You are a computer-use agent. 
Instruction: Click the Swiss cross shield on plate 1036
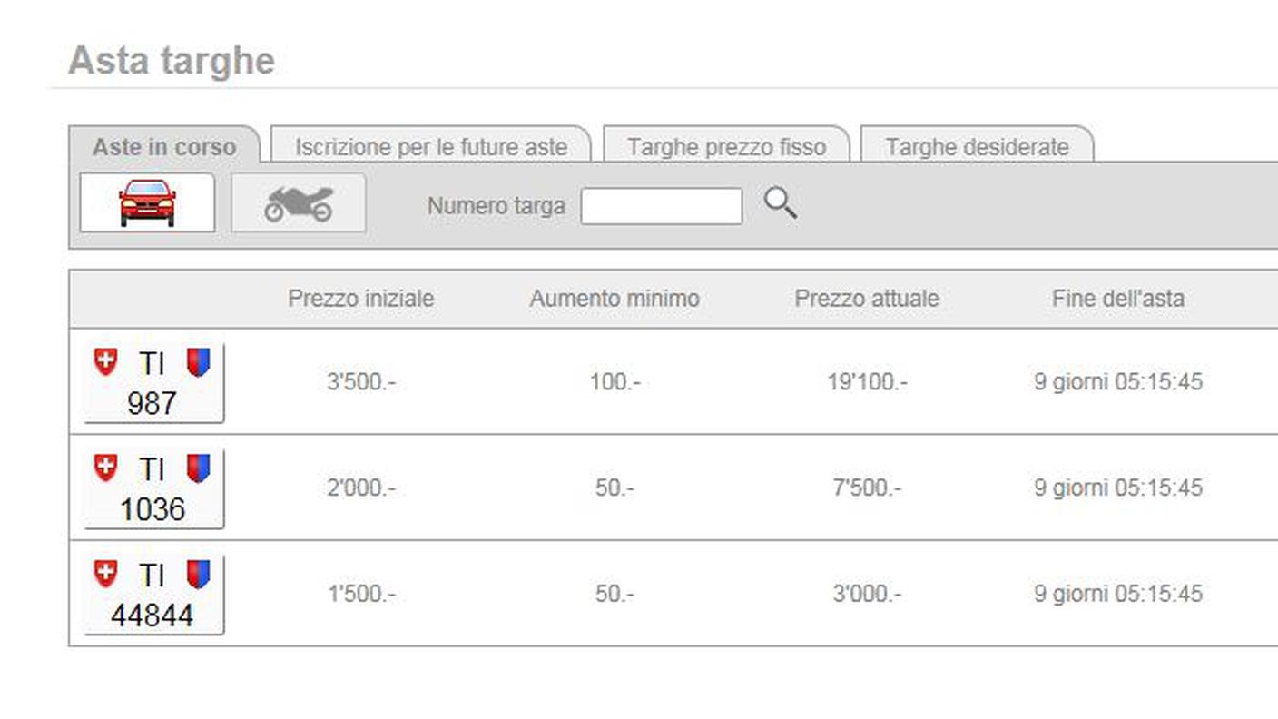[x=106, y=468]
